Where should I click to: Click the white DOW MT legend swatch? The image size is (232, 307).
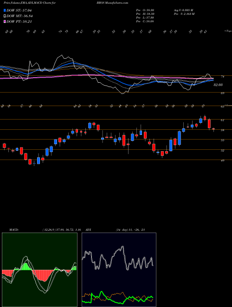(x=5, y=16)
